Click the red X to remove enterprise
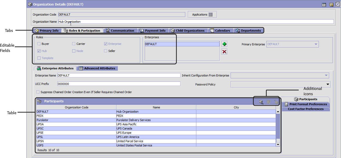This screenshot has width=341, height=158. [x=224, y=52]
